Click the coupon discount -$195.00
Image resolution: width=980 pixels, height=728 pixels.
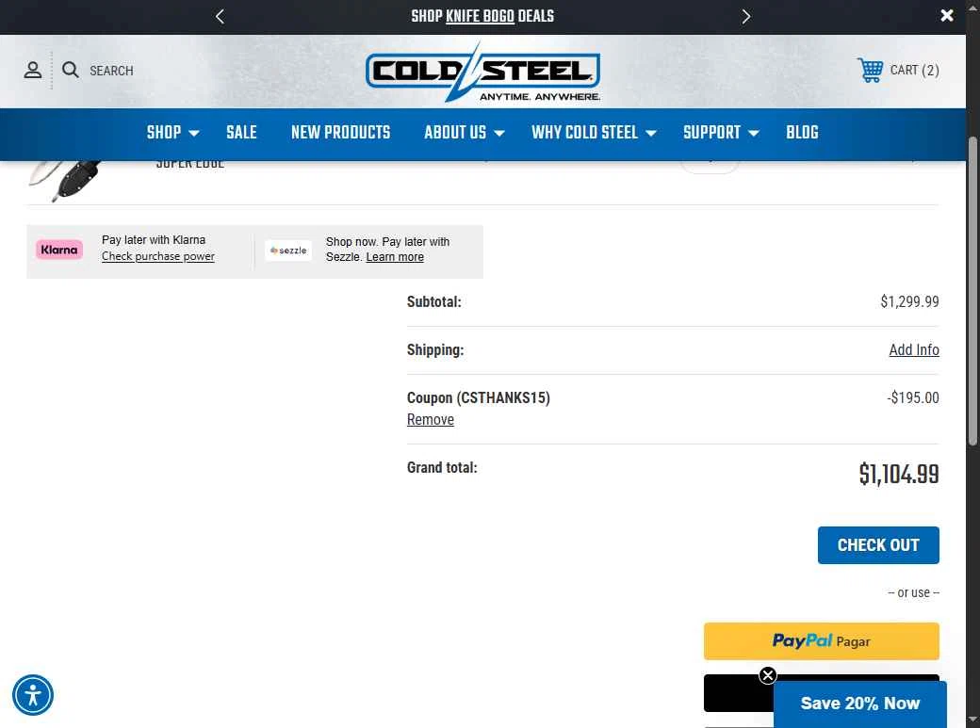(912, 397)
